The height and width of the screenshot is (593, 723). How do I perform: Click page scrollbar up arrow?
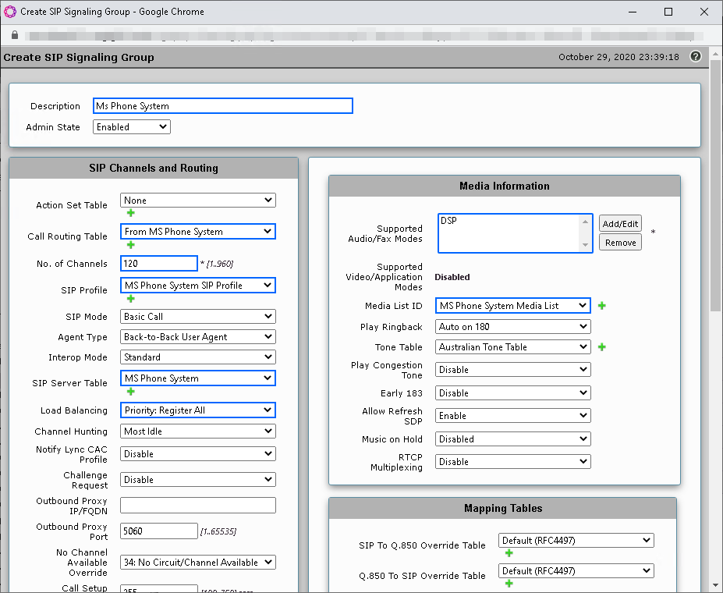(716, 54)
